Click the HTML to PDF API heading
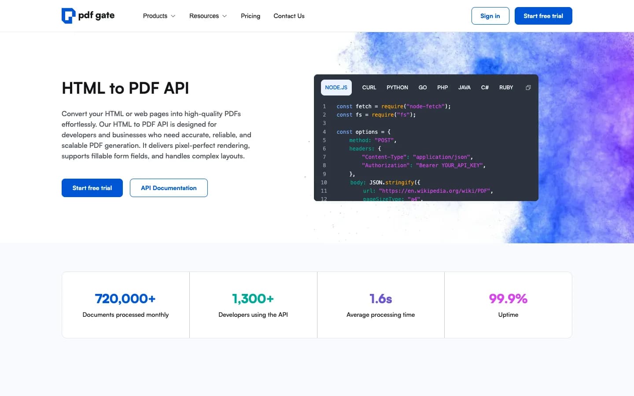The image size is (634, 396). [125, 88]
